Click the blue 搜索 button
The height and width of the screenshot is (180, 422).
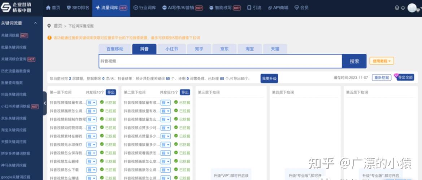[354, 61]
